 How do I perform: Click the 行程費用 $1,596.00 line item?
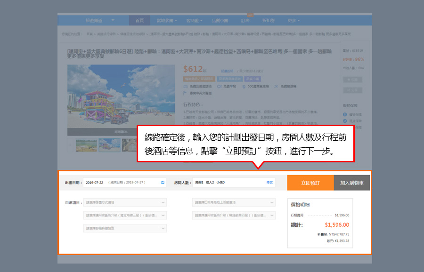click(320, 215)
